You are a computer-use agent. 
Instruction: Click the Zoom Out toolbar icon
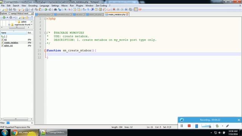[x=69, y=9]
